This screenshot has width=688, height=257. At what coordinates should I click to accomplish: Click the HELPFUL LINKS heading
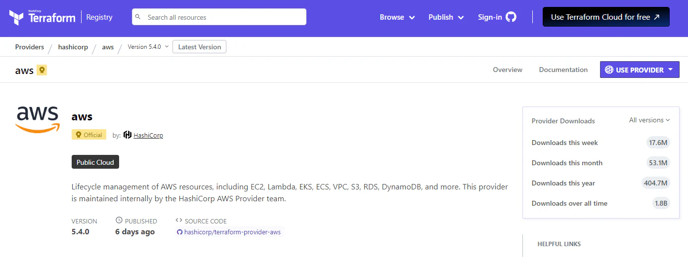pyautogui.click(x=559, y=244)
